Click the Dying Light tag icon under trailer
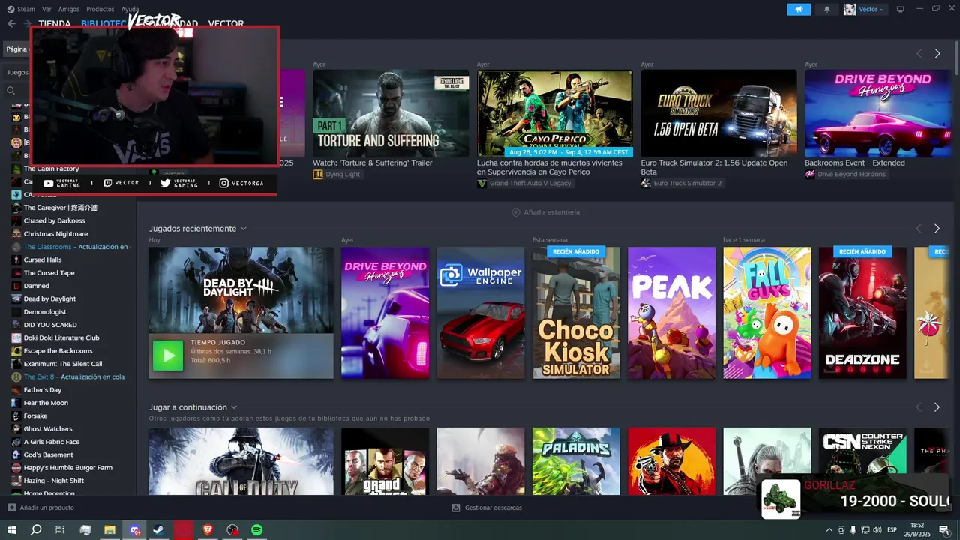The width and height of the screenshot is (960, 540). [318, 174]
